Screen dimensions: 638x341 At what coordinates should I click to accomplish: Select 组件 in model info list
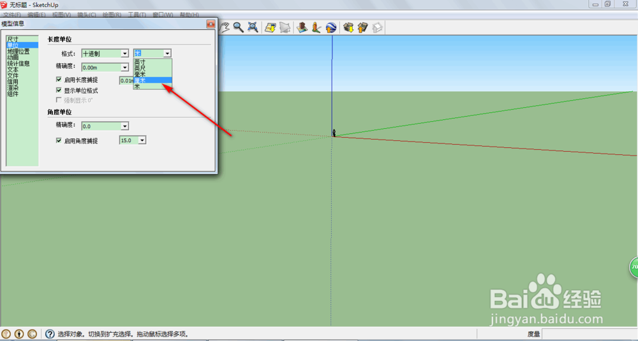(22, 94)
